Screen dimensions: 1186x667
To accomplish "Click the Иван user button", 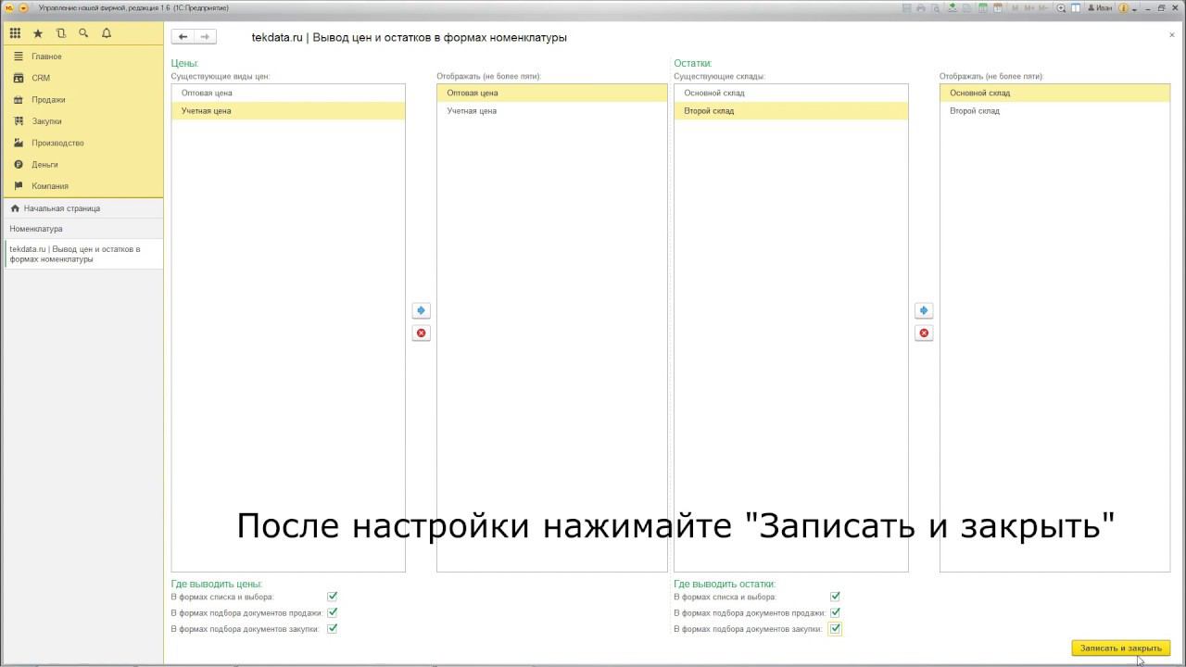I will coord(1098,7).
